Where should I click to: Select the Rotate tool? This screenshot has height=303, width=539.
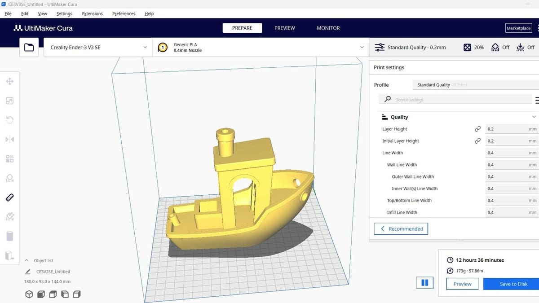pos(9,120)
